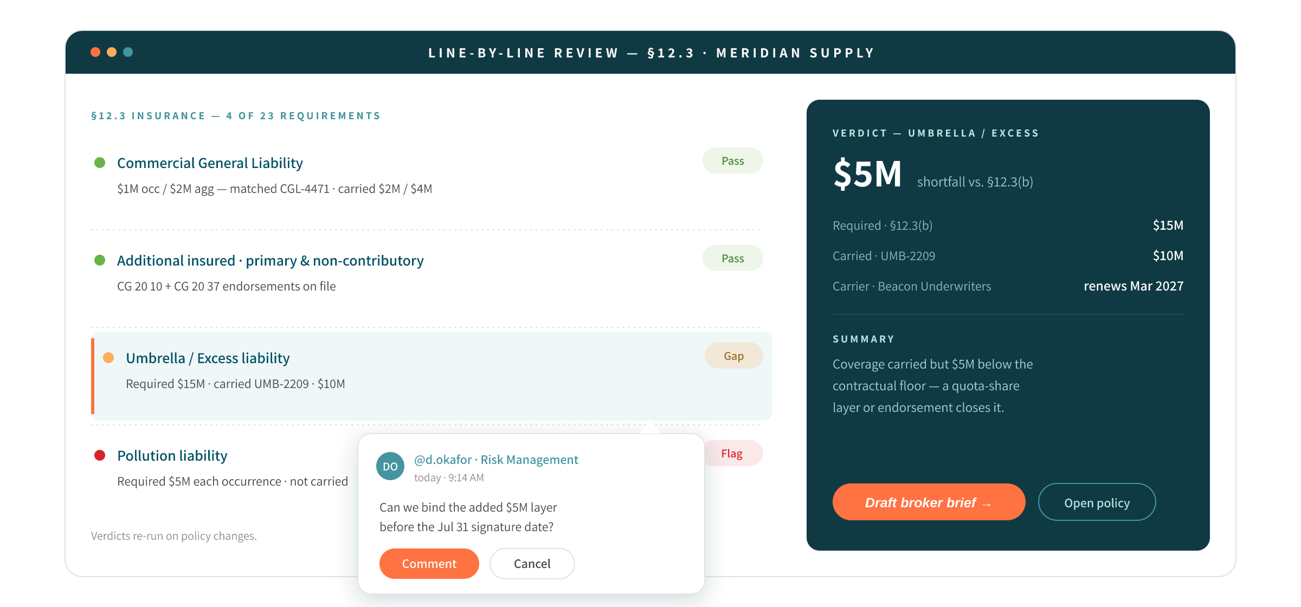Click the Gap badge on Umbrella row
The height and width of the screenshot is (607, 1301).
point(733,356)
